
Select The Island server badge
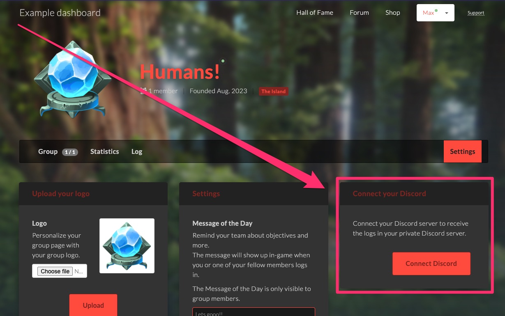click(x=273, y=92)
